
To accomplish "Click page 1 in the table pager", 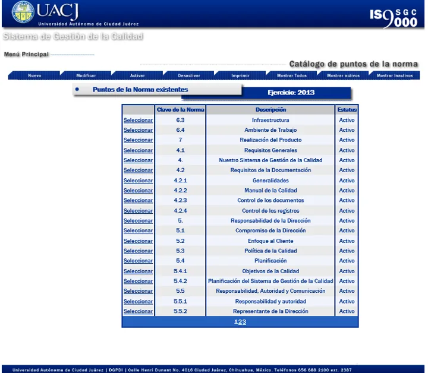I will pos(236,322).
